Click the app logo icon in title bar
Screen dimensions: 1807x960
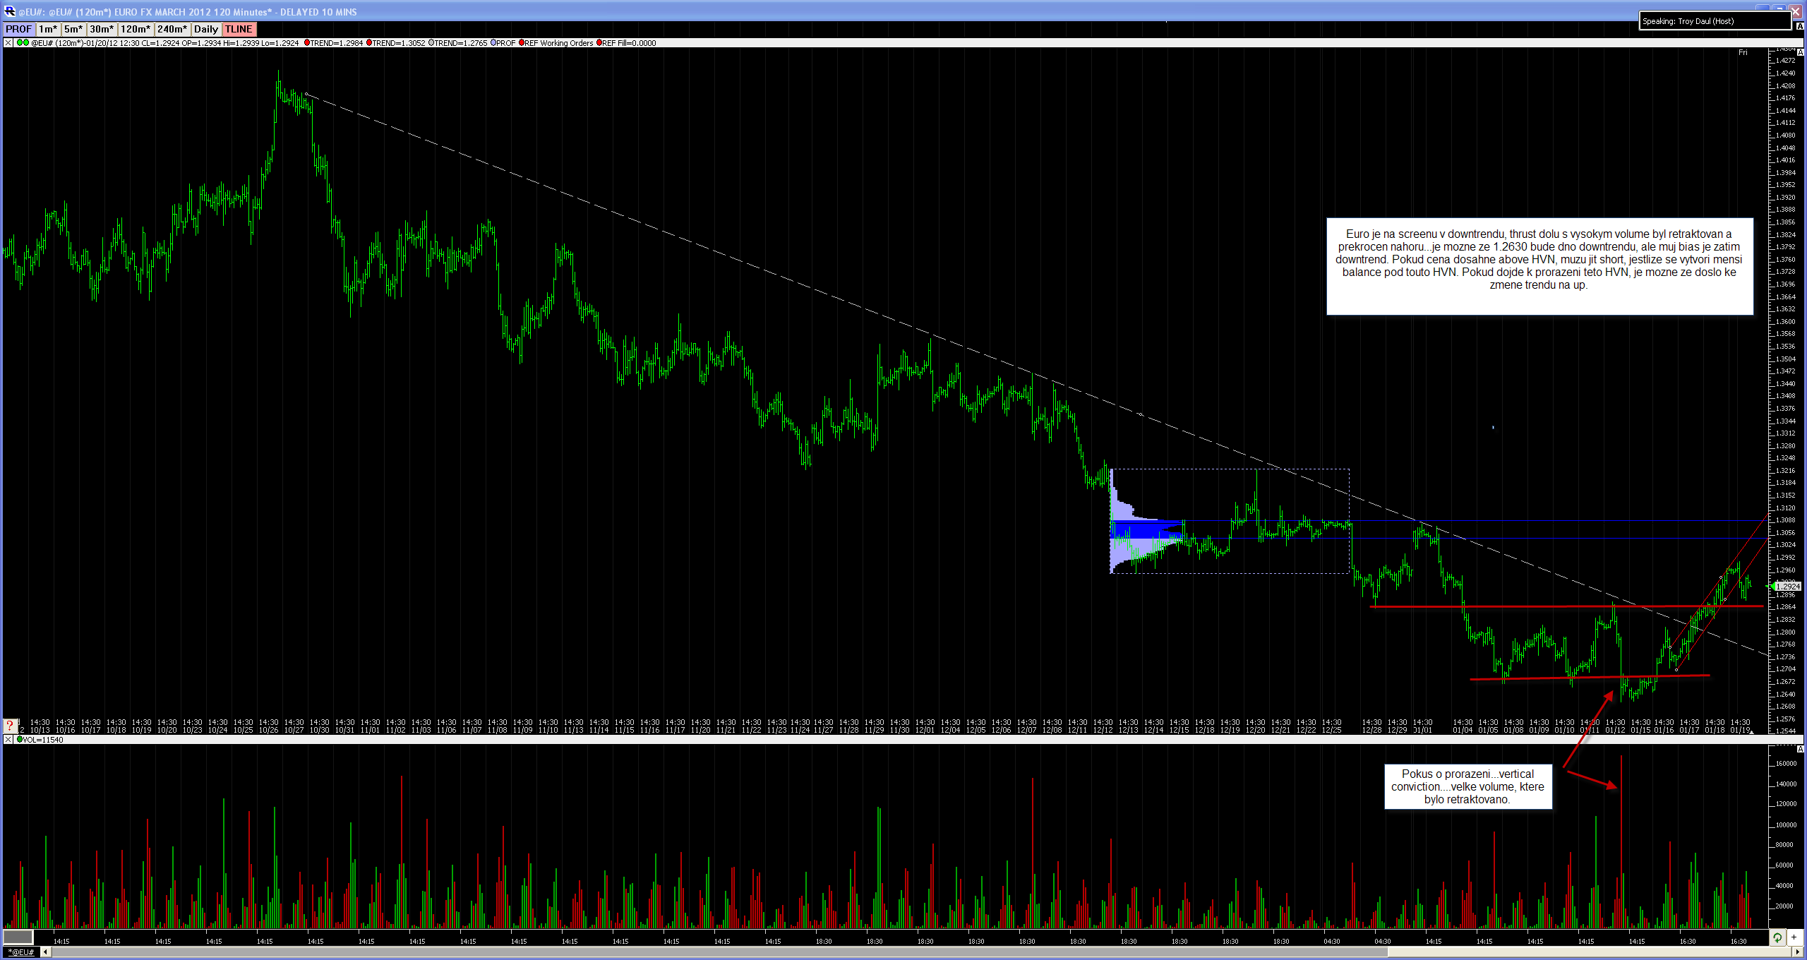(9, 11)
